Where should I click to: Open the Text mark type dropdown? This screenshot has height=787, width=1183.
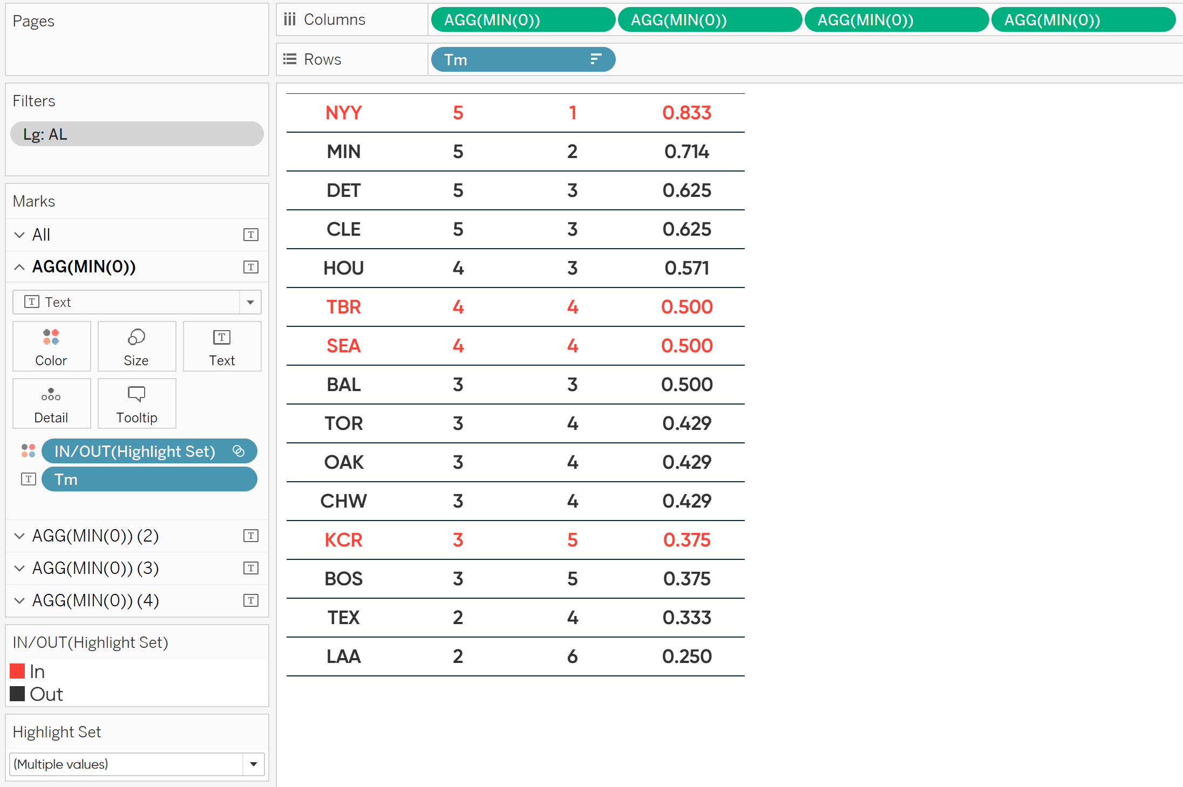click(250, 302)
